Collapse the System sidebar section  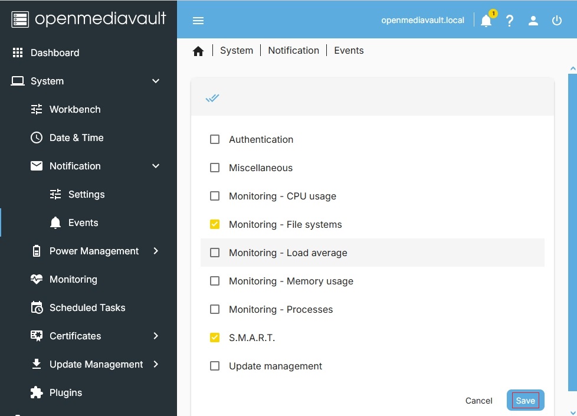[x=156, y=81]
